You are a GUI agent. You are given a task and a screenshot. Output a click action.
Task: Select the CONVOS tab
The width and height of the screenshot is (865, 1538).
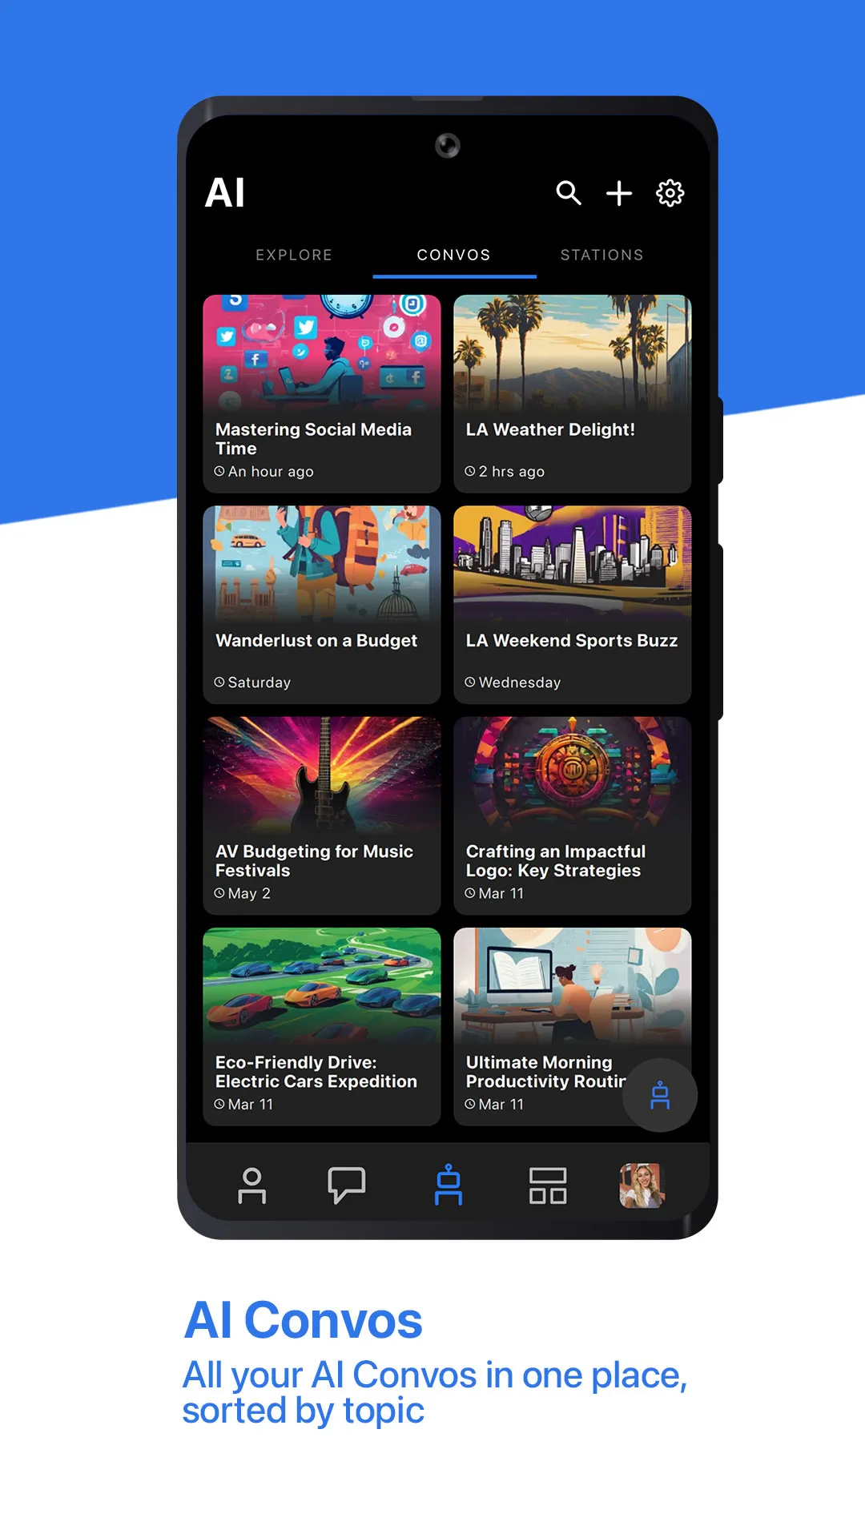(x=454, y=255)
